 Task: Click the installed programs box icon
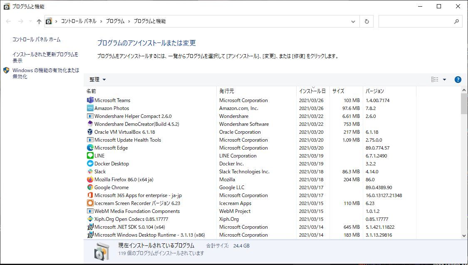[x=102, y=251]
